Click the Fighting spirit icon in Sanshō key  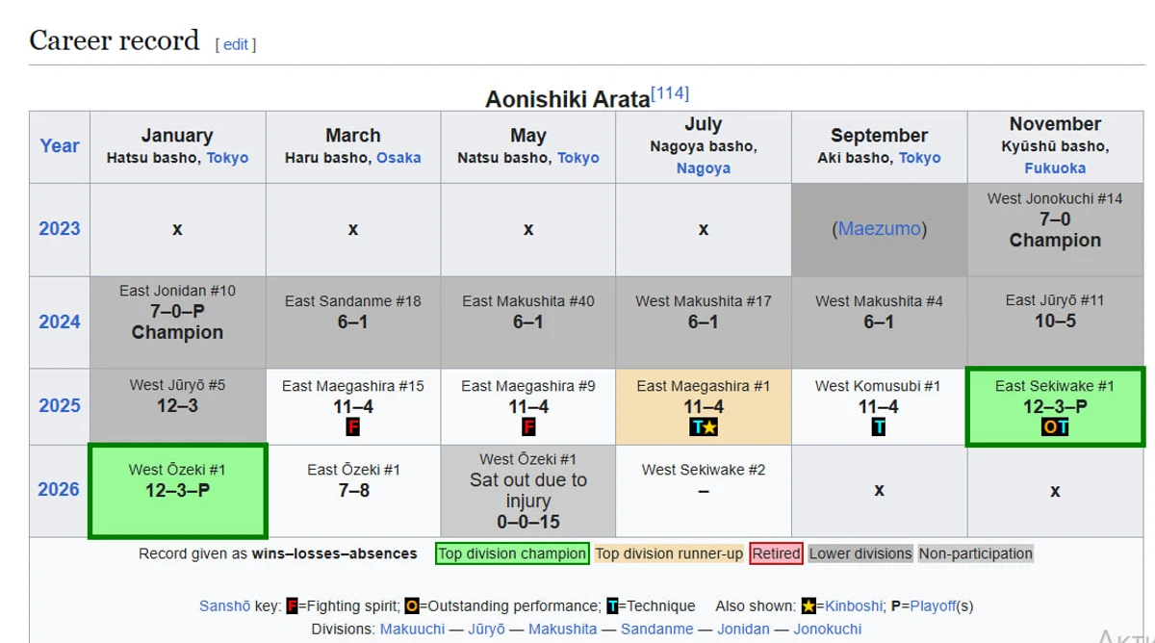[293, 606]
